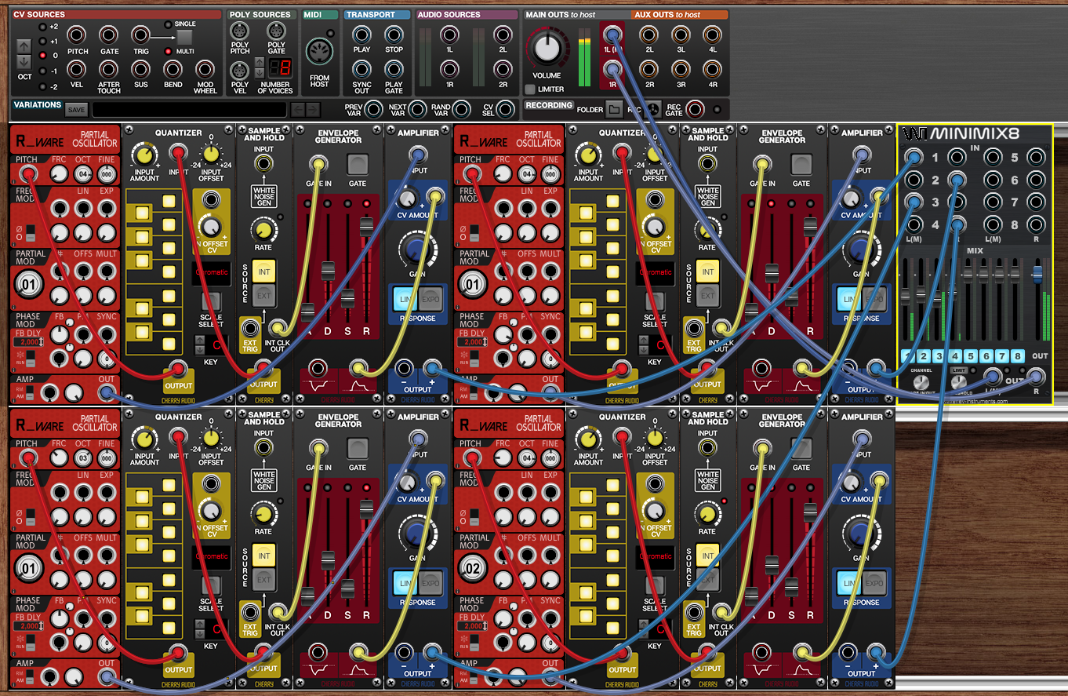Click the upper-left Sample and Hold EXT TRIG jack
The image size is (1068, 696).
(x=250, y=328)
